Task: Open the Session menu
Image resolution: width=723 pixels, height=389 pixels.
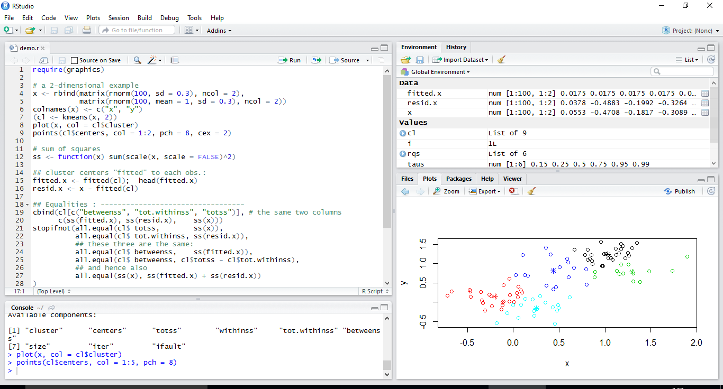Action: [119, 17]
